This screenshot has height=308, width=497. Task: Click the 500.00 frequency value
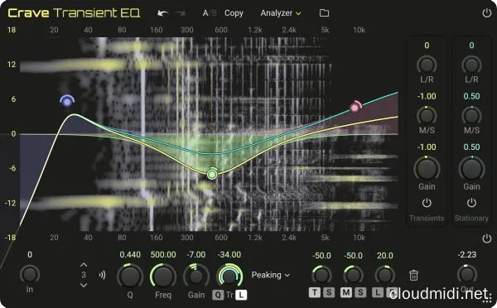click(163, 254)
